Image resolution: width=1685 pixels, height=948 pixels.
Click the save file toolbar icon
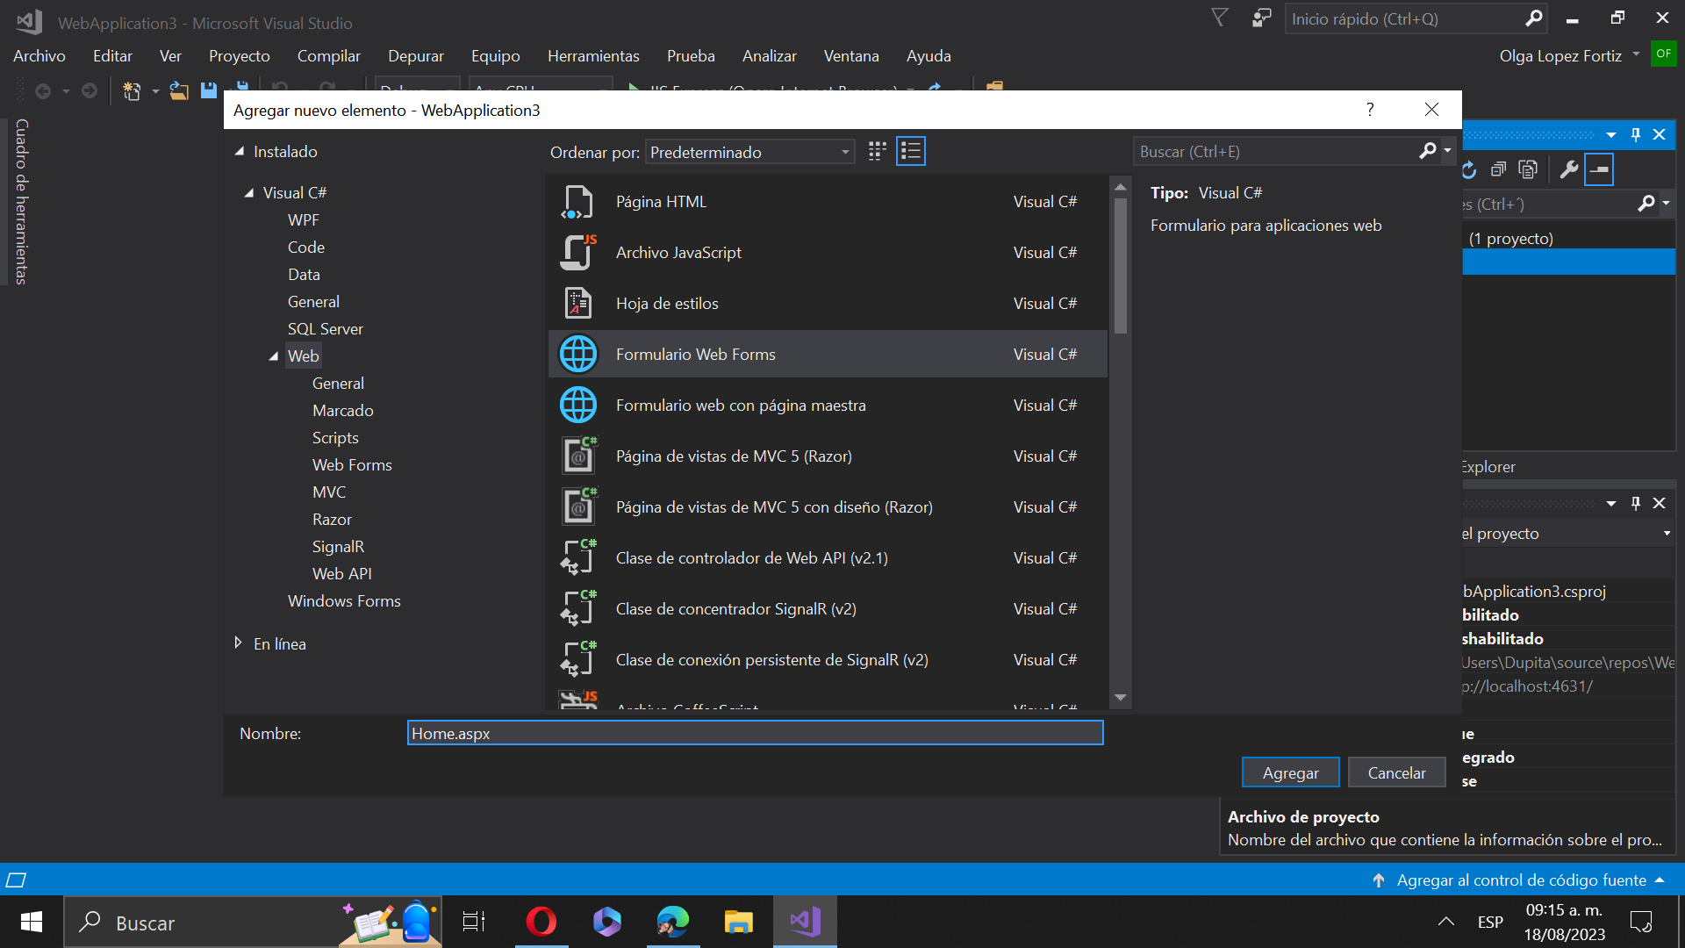(209, 91)
